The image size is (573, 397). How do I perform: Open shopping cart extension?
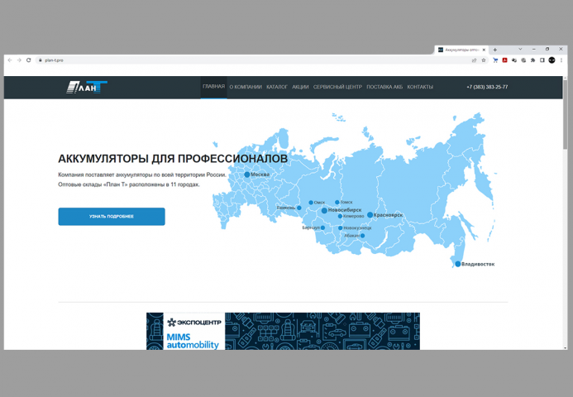click(495, 60)
